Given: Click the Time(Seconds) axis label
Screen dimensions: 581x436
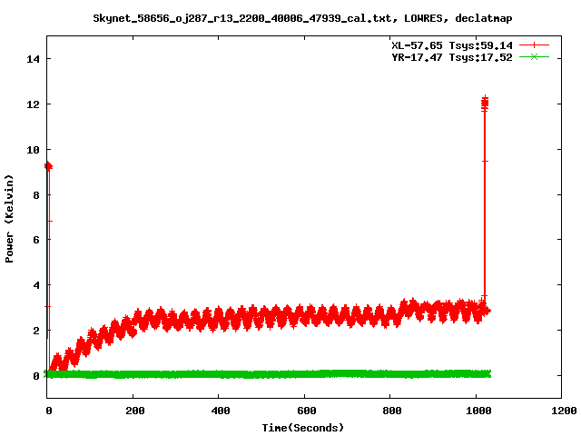Looking at the screenshot, I should point(303,428).
